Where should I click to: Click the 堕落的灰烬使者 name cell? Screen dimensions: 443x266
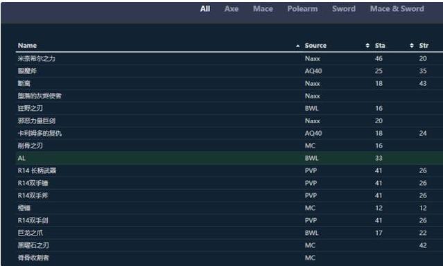click(40, 96)
